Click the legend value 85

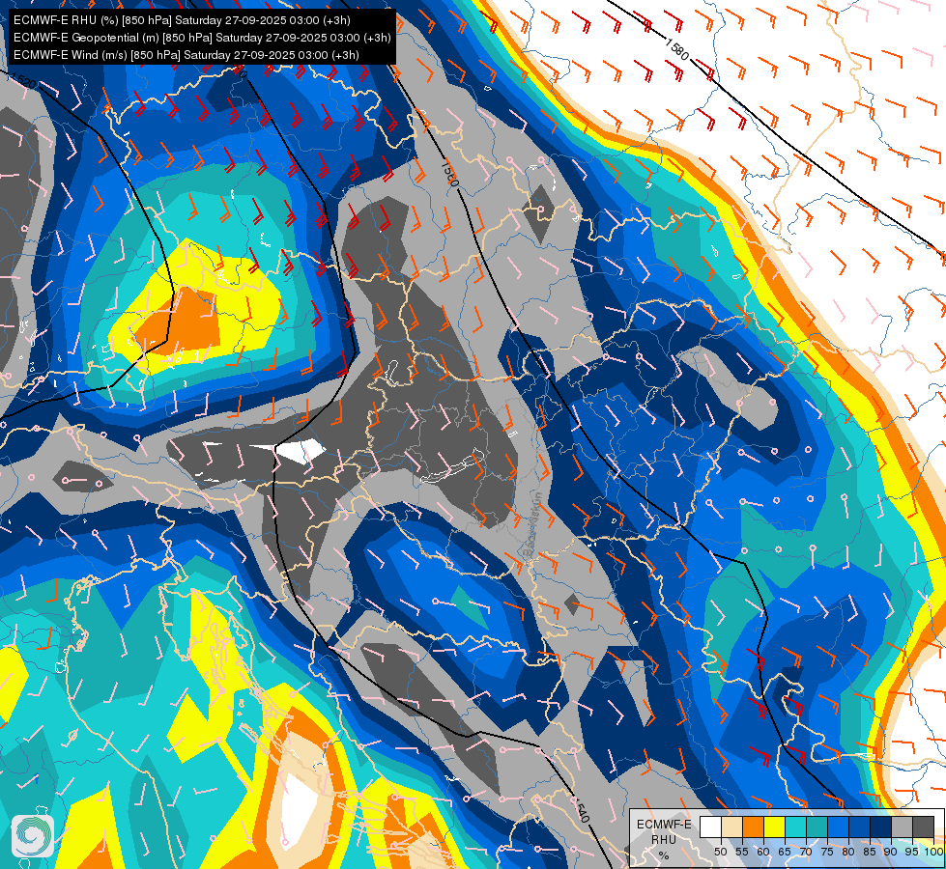point(870,852)
